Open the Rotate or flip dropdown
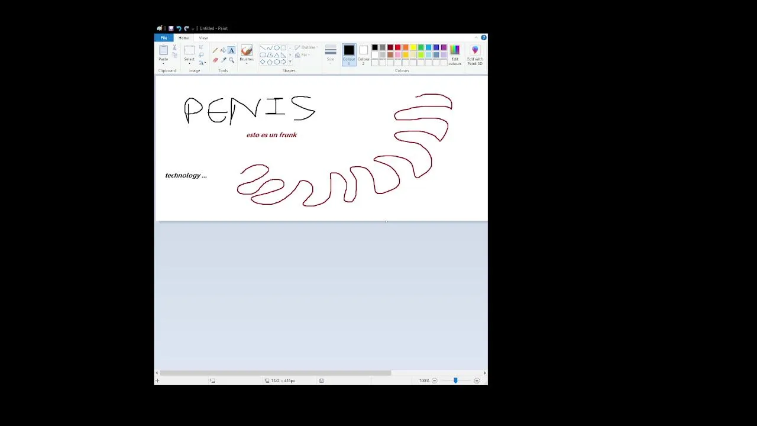The image size is (757, 426). click(202, 63)
